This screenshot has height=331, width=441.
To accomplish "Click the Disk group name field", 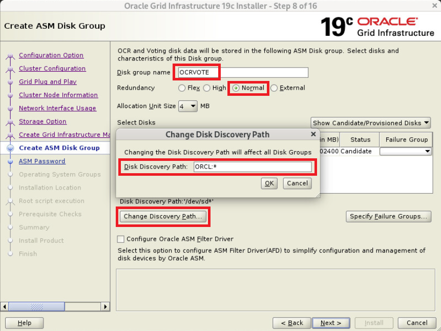I will click(x=243, y=72).
